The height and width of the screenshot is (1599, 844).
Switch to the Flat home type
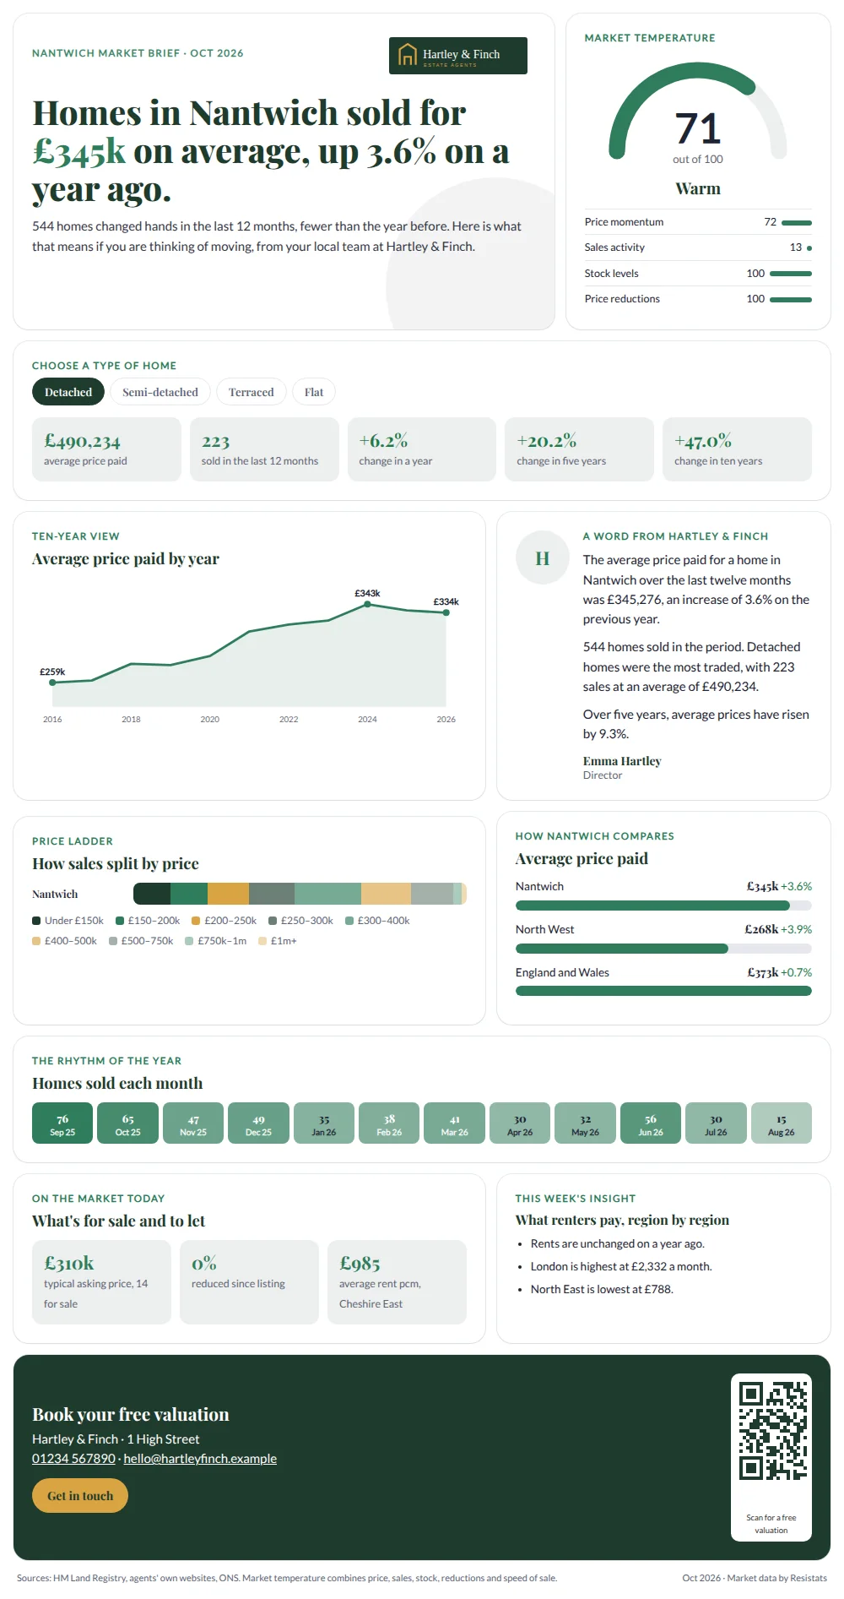point(314,392)
